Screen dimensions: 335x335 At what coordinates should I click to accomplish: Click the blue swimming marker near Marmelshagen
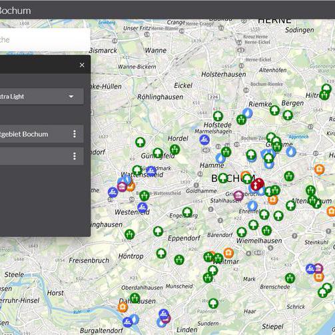coord(204,140)
